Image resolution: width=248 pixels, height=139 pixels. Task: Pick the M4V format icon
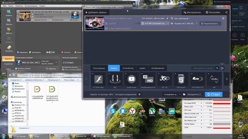pos(214,79)
